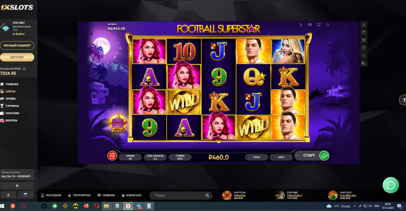Open the share icon in side panel
Screen dimensions: 406x211
(x=363, y=32)
